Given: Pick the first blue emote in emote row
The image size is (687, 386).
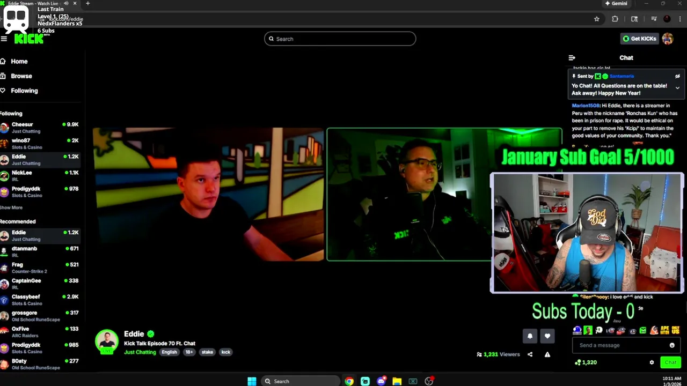Looking at the screenshot, I should click(577, 330).
